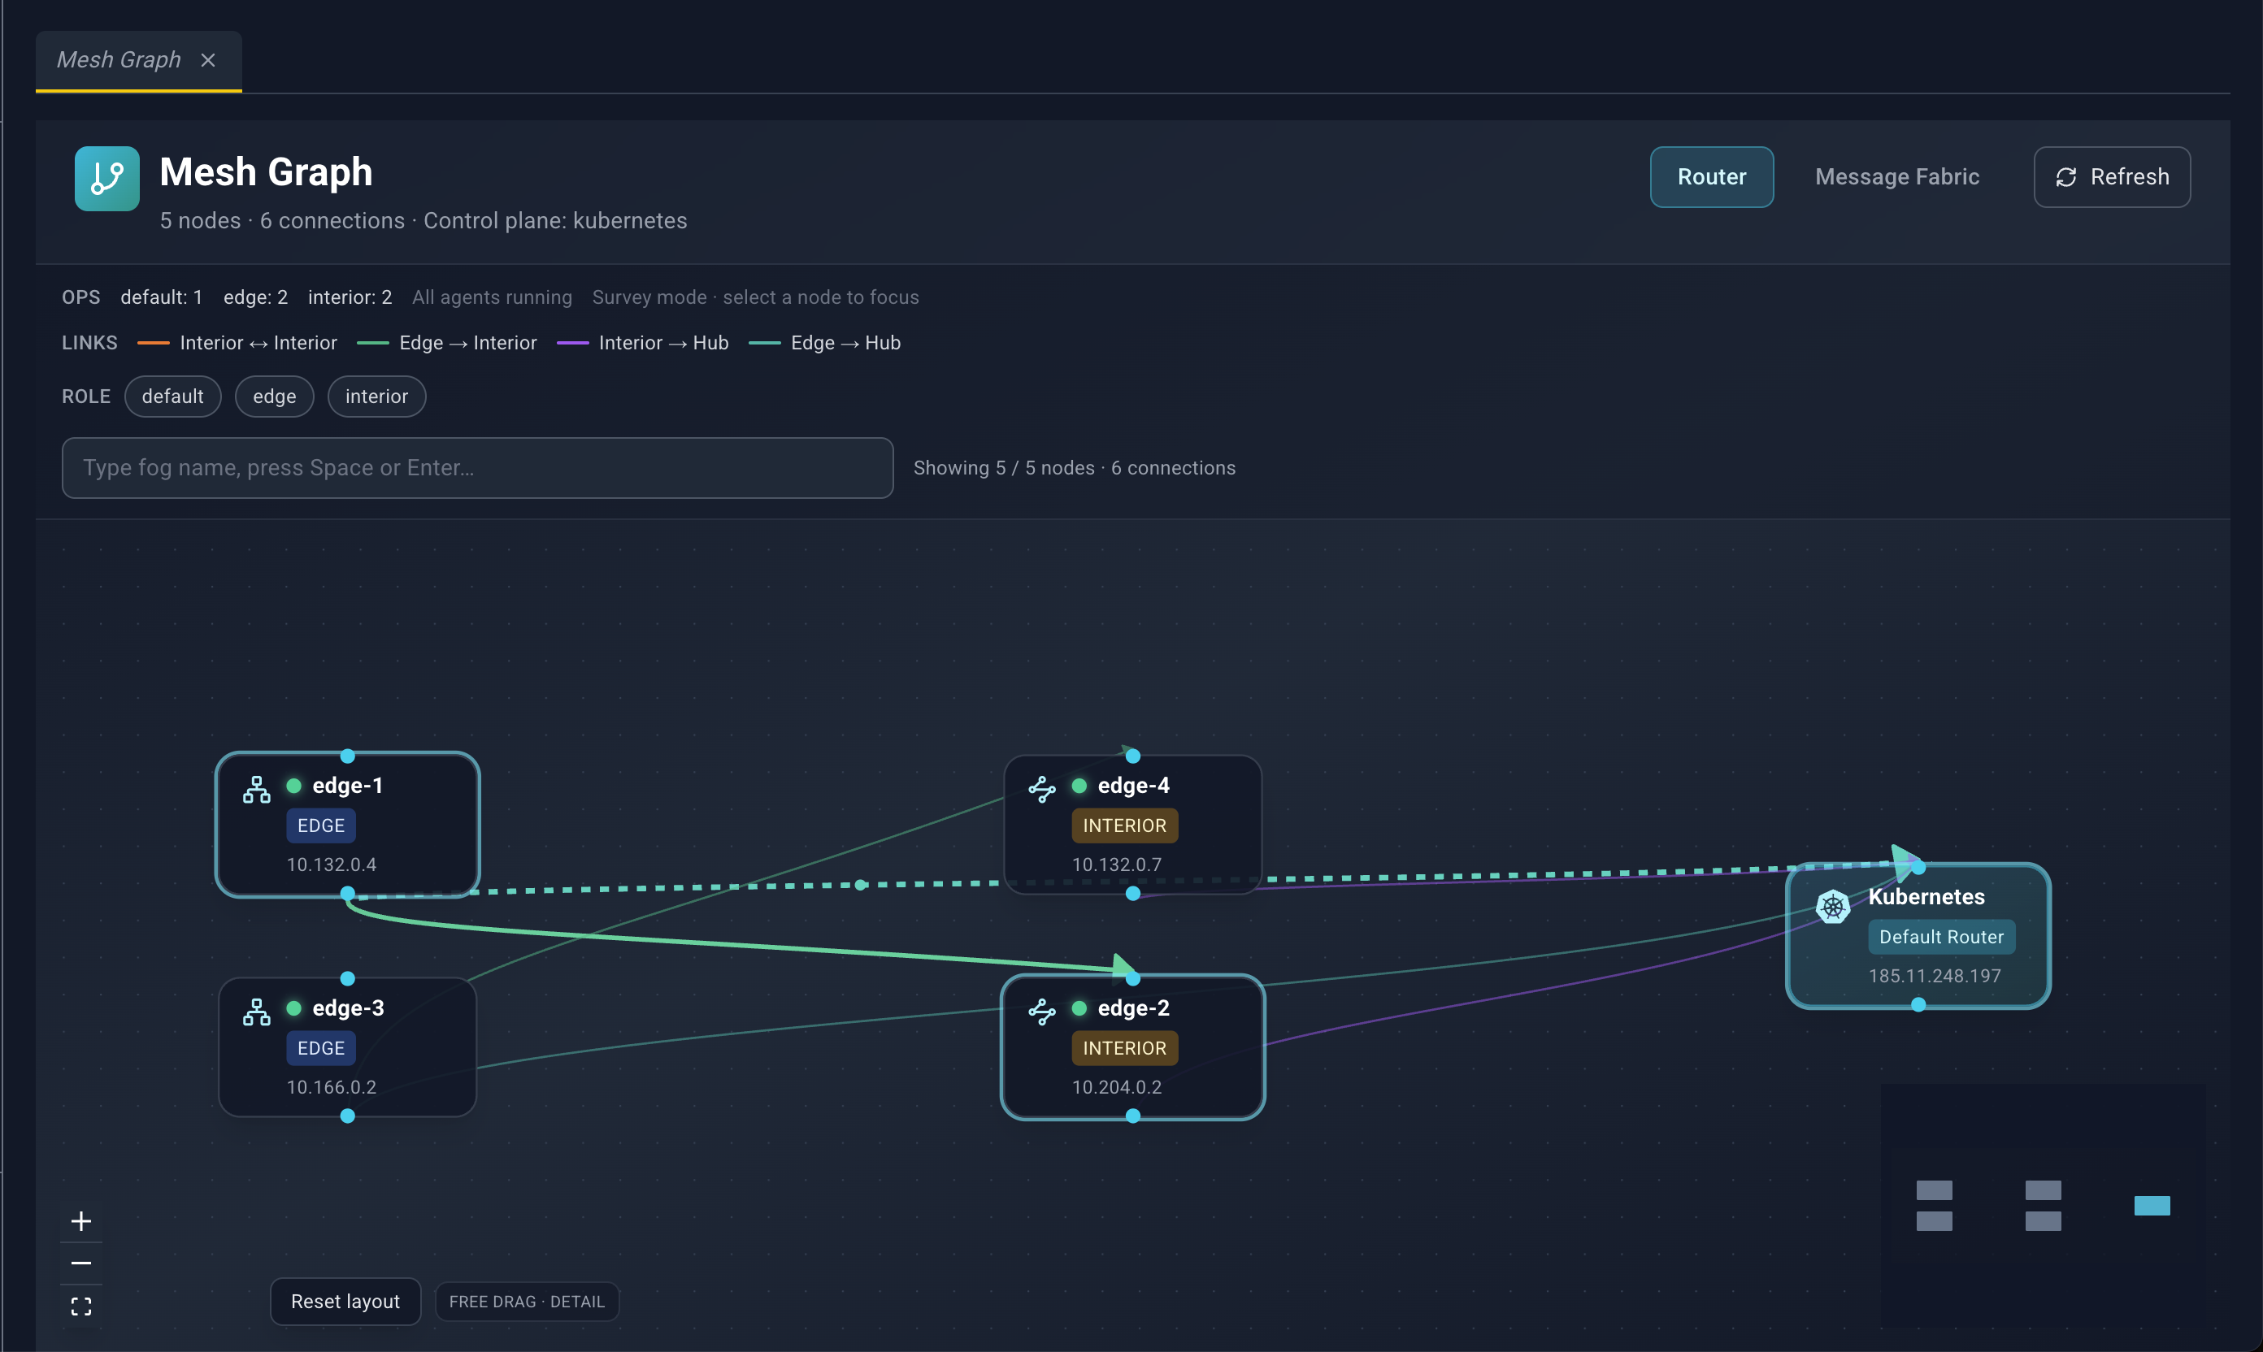Viewport: 2263px width, 1352px height.
Task: Click edge-2 bottom connection handle
Action: coord(1133,1116)
